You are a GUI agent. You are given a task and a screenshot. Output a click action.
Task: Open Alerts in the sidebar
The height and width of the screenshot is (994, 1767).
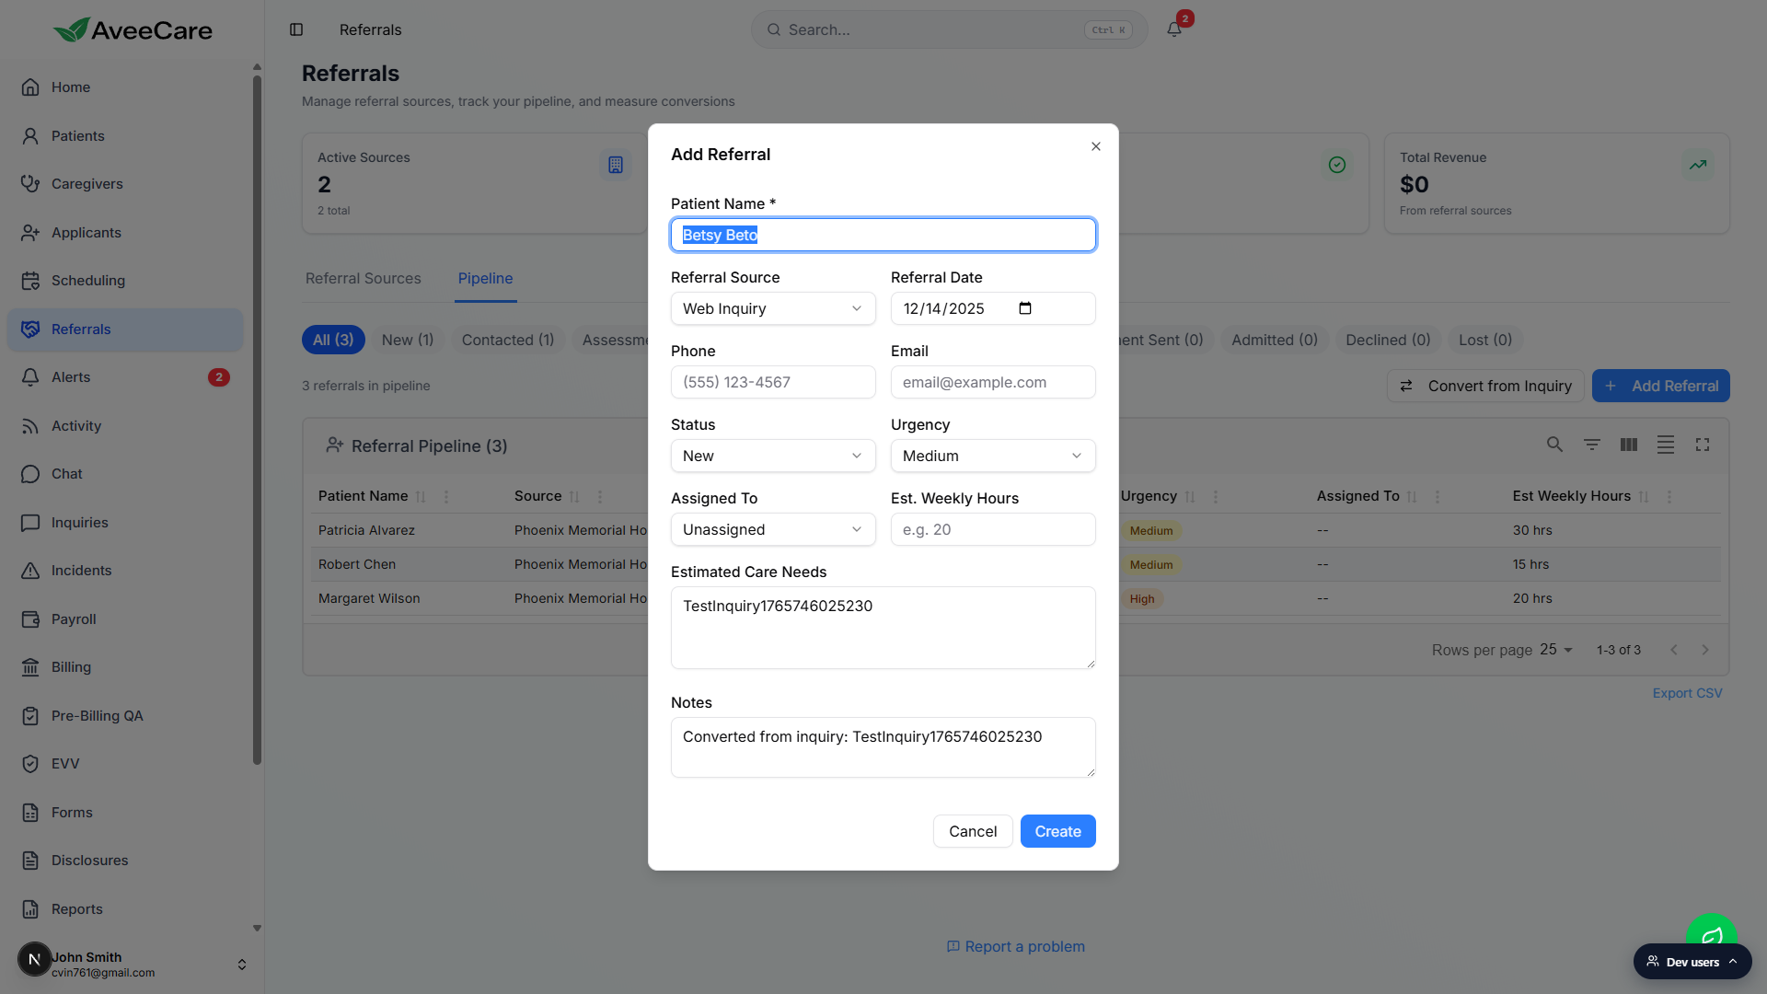(124, 377)
